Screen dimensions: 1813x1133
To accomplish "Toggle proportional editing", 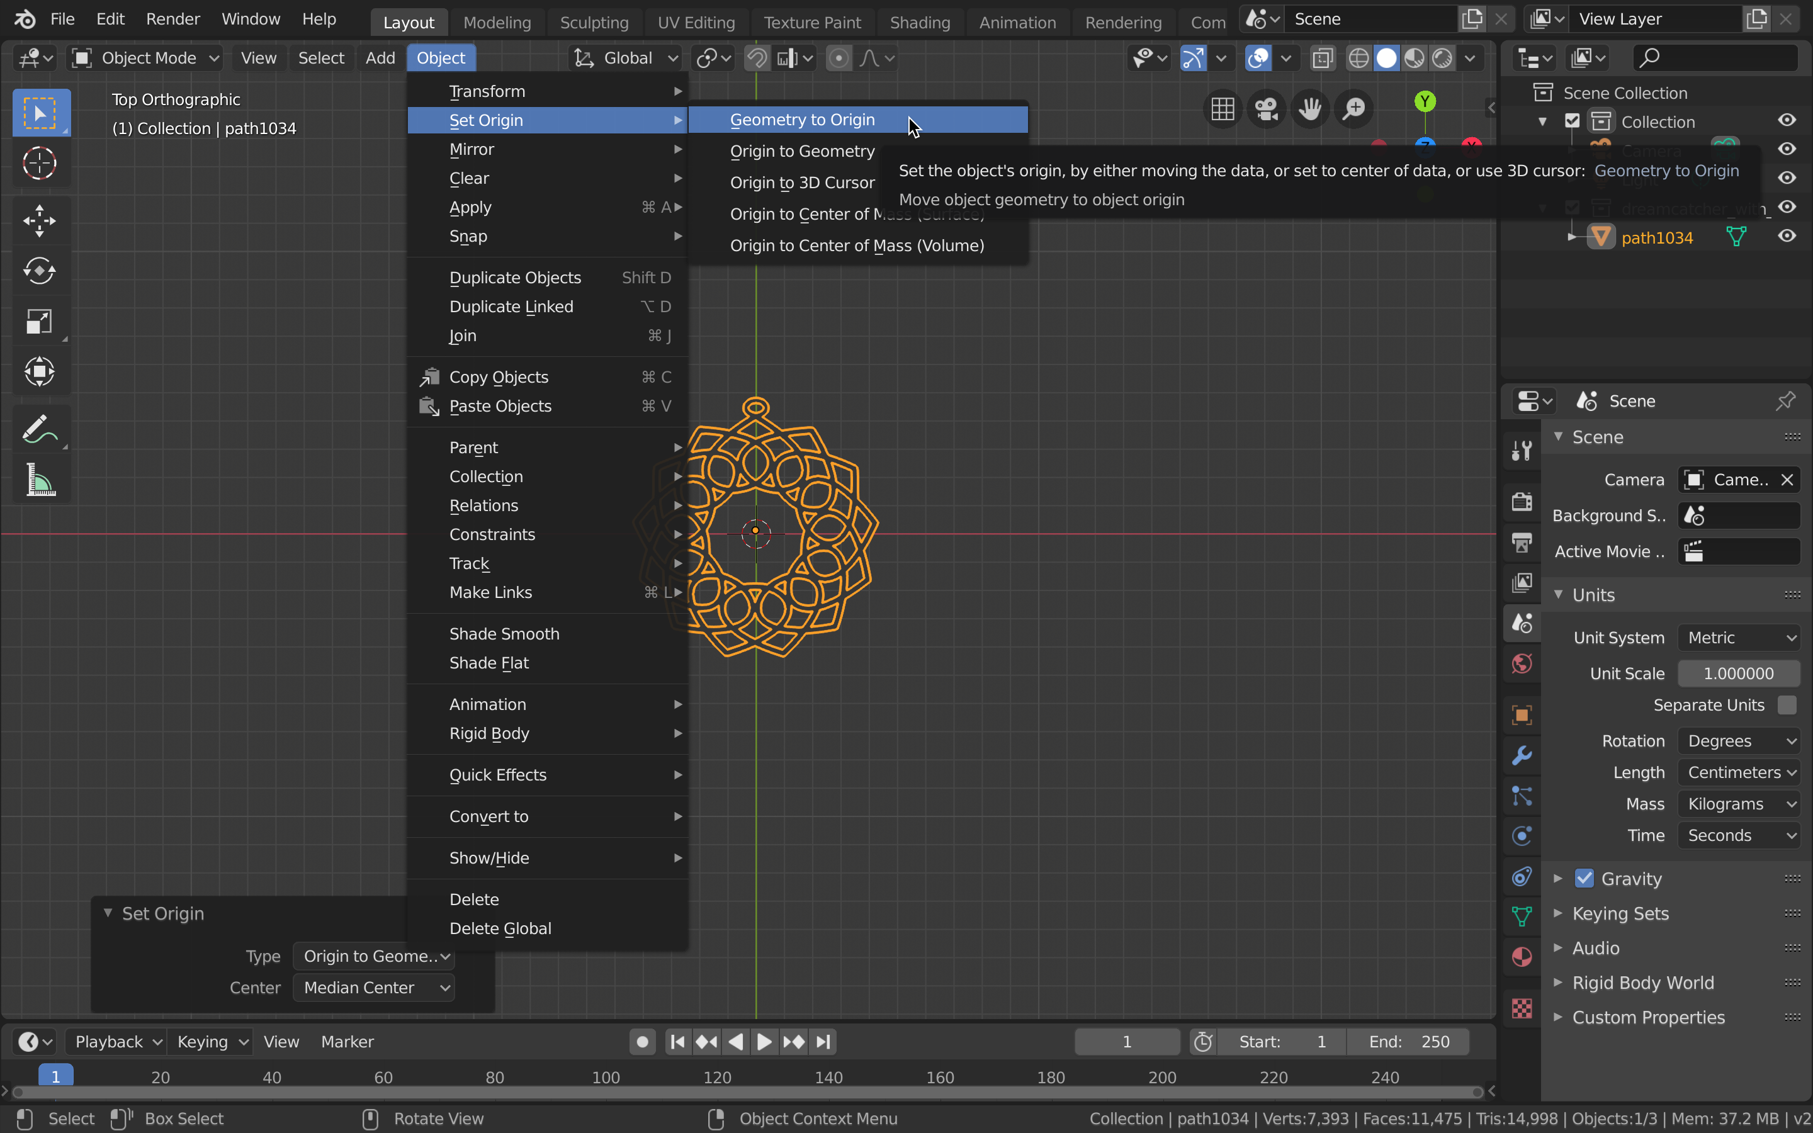I will click(x=839, y=58).
